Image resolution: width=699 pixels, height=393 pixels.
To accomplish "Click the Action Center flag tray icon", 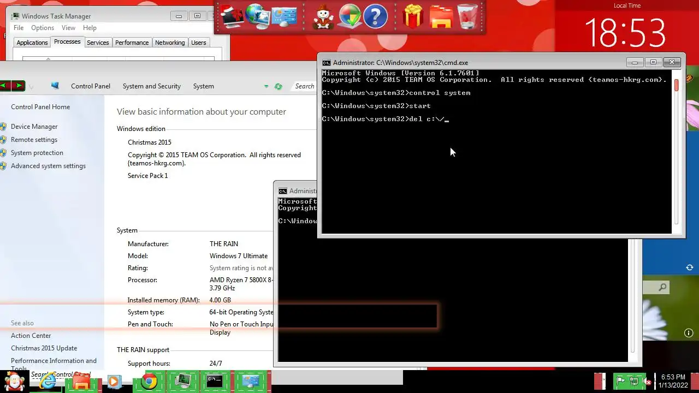I will (620, 381).
